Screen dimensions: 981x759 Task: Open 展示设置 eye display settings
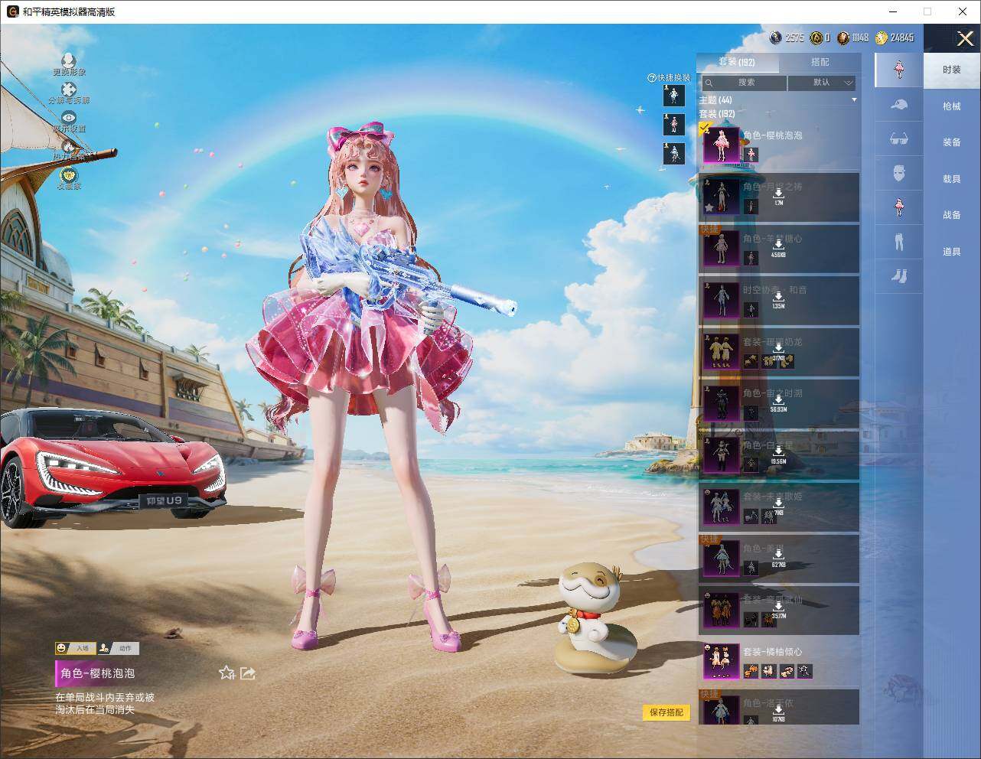click(x=69, y=117)
